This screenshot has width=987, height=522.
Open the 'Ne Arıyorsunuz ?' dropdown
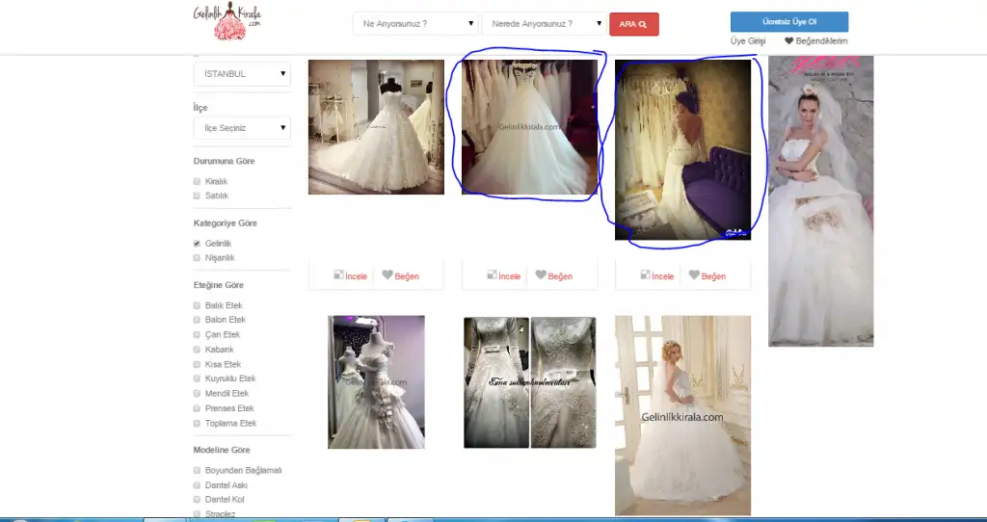(x=415, y=23)
